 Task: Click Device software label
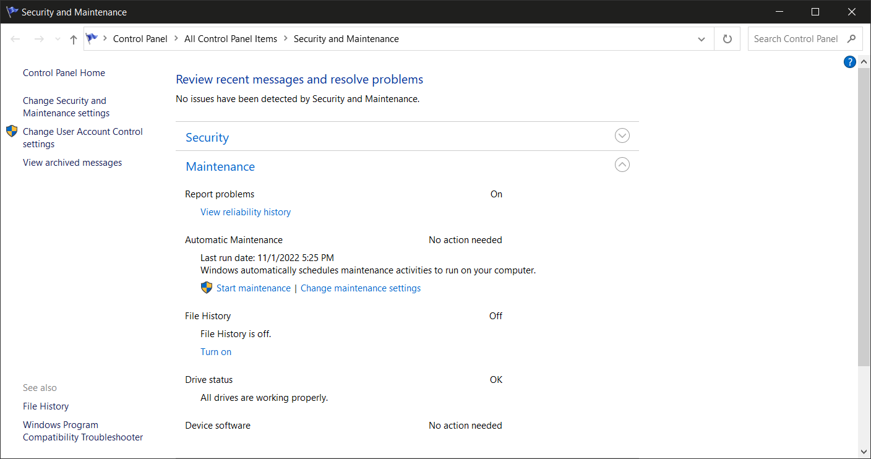218,426
